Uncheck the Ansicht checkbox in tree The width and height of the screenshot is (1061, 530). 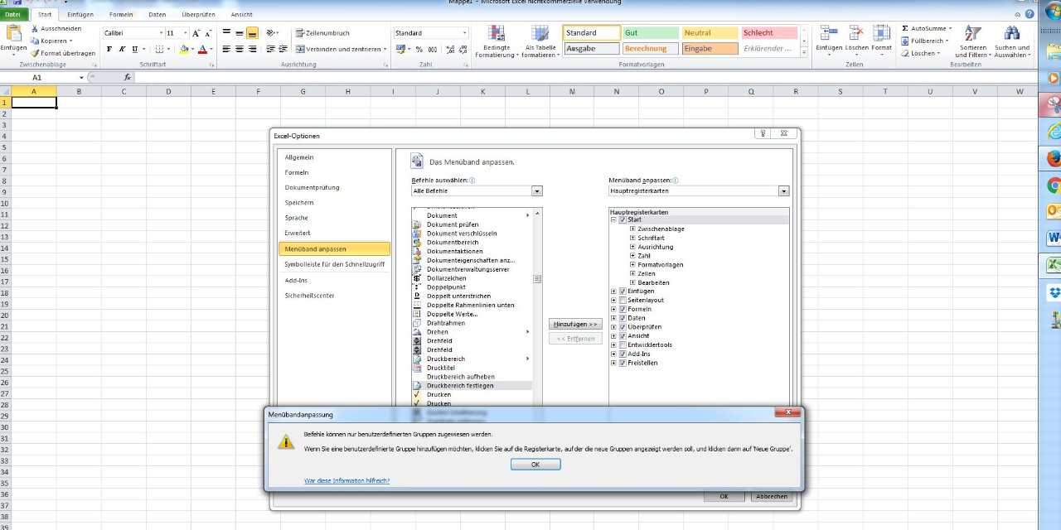point(623,336)
